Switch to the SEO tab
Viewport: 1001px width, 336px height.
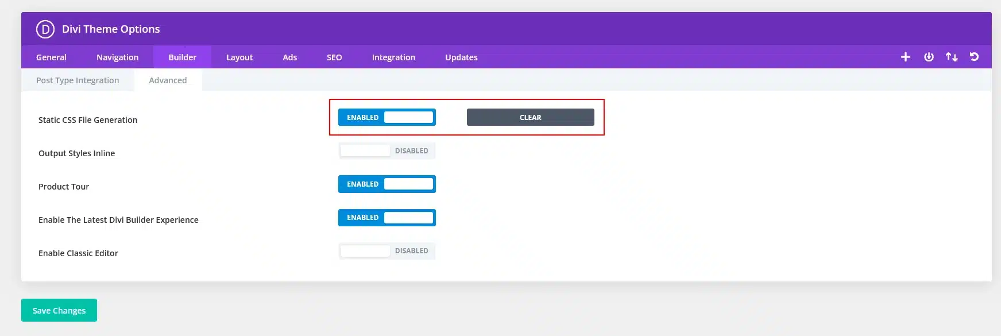334,57
